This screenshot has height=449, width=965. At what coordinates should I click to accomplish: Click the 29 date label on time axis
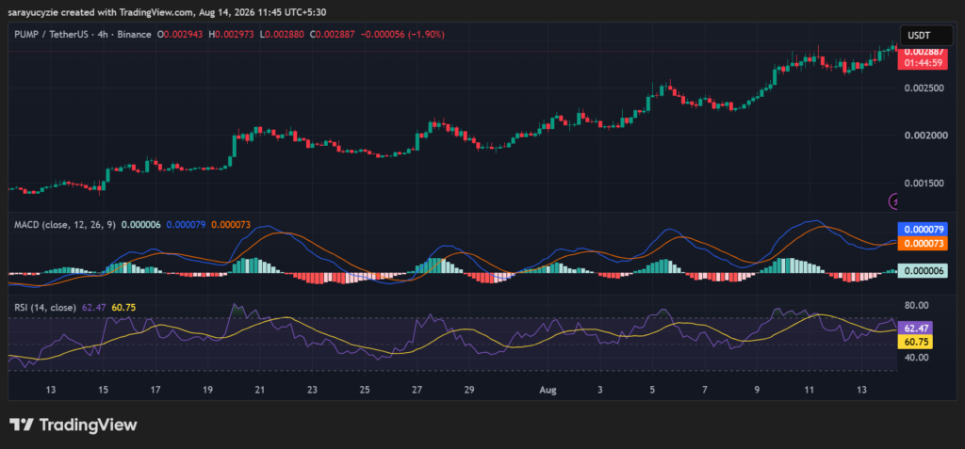click(x=469, y=390)
